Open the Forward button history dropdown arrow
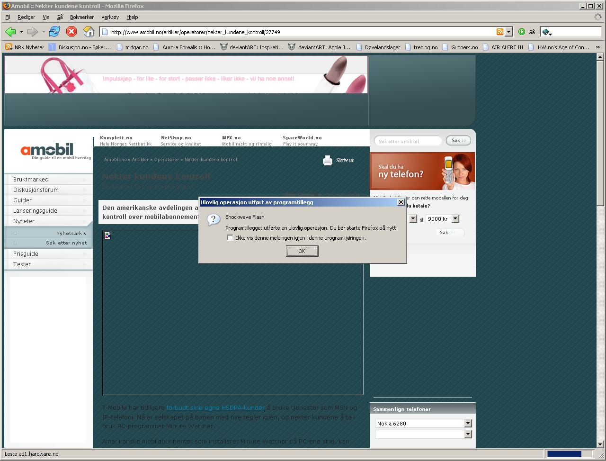606x461 pixels. pyautogui.click(x=43, y=32)
